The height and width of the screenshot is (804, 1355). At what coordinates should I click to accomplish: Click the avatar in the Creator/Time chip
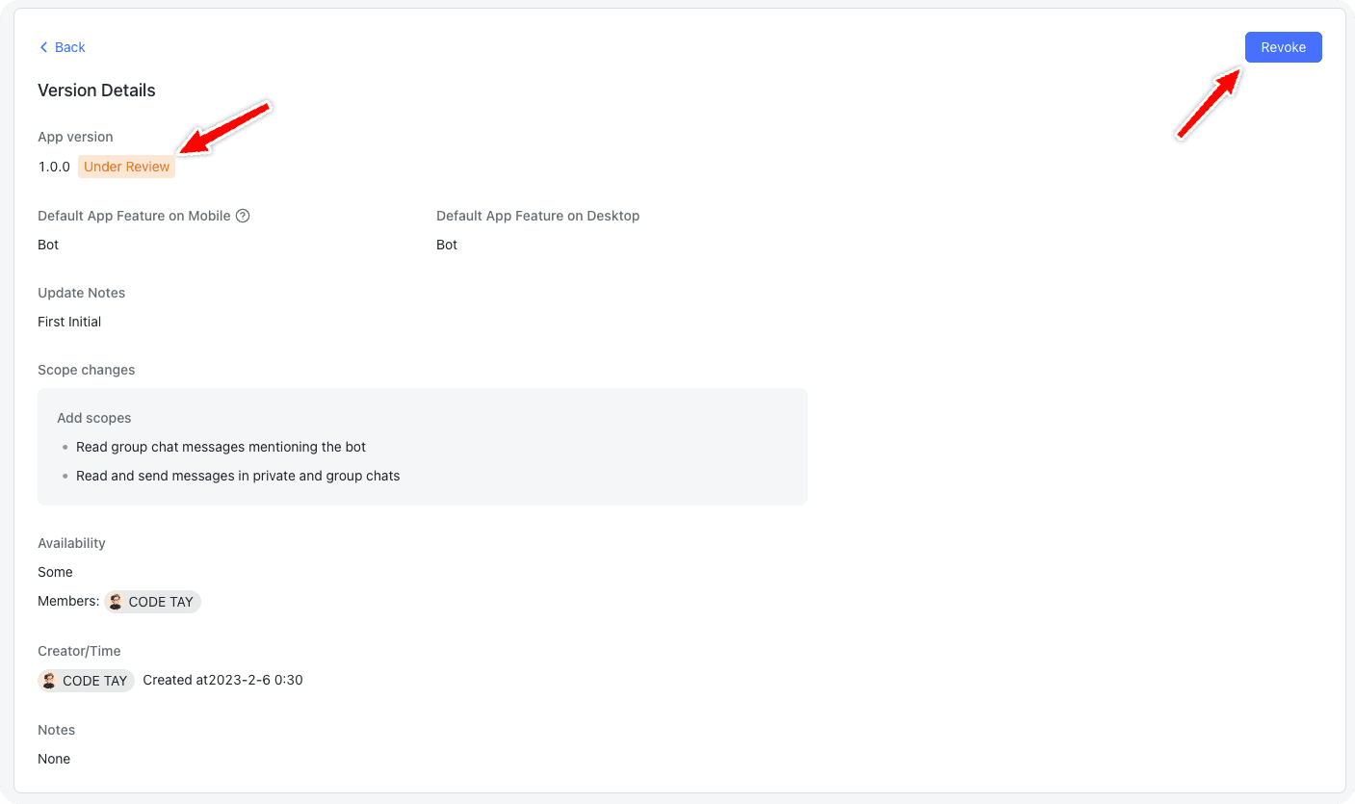(49, 681)
